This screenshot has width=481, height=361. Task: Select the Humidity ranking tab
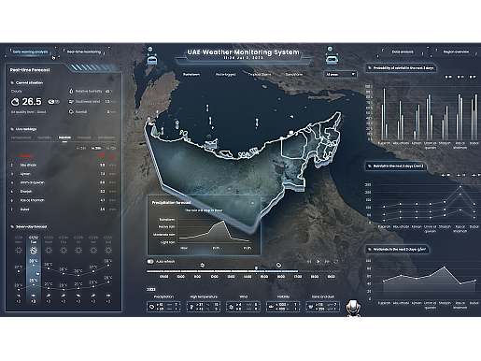[x=45, y=137]
